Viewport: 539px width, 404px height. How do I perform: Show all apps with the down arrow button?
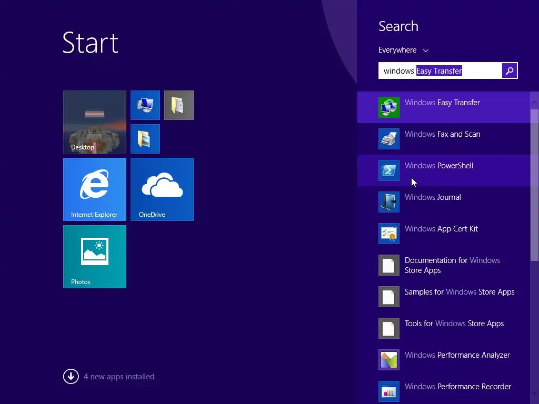71,377
